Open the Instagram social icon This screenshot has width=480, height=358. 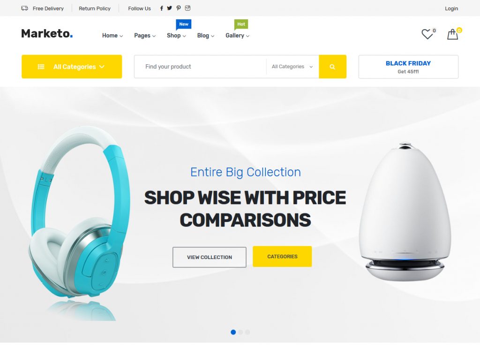click(187, 8)
